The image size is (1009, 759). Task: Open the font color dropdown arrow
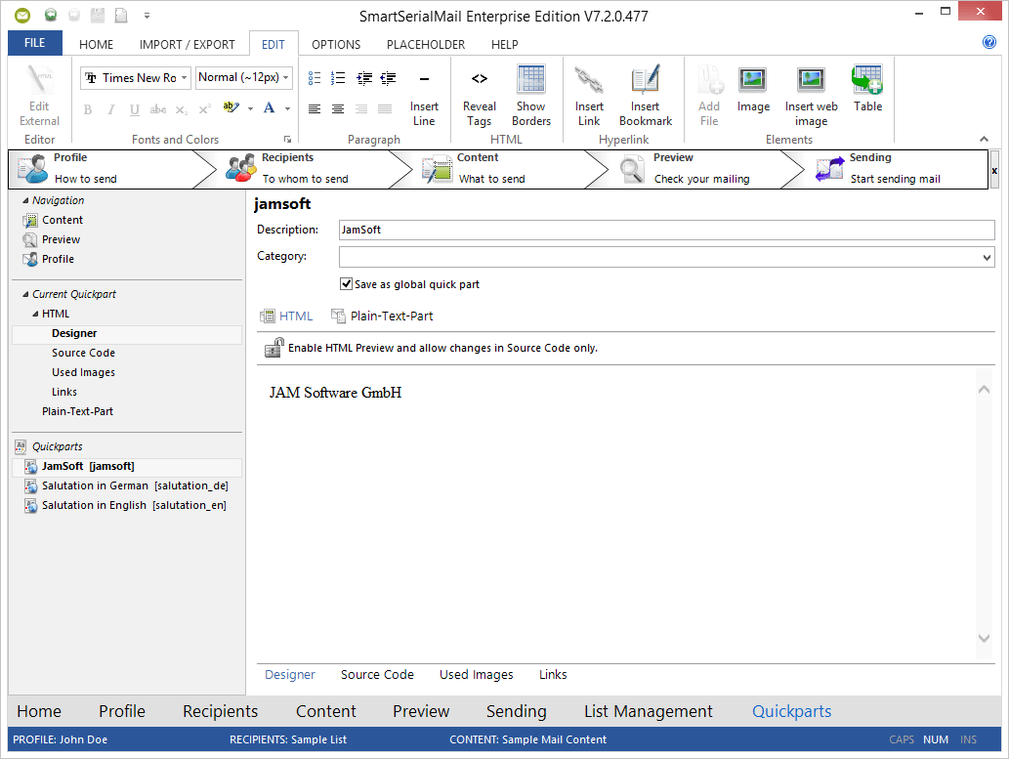287,108
